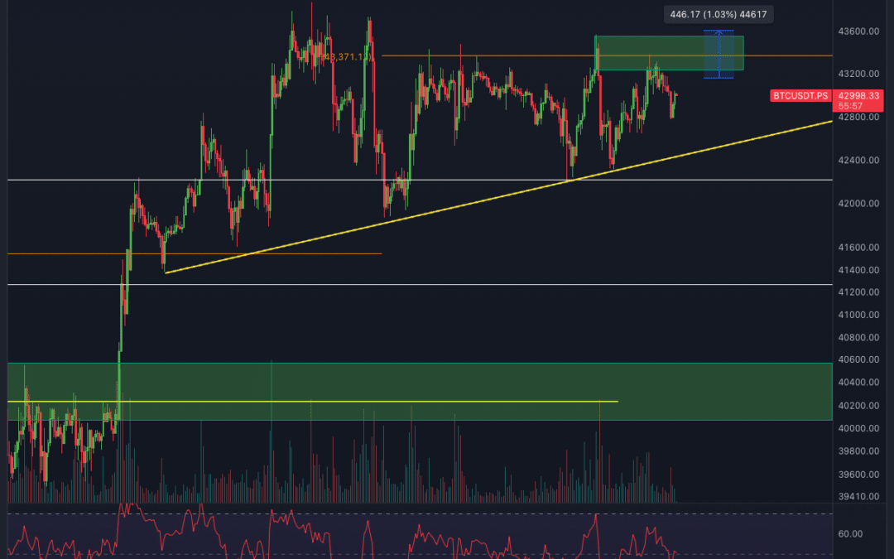The height and width of the screenshot is (559, 894).
Task: Click the 40200.00 price axis label
Action: click(x=858, y=406)
